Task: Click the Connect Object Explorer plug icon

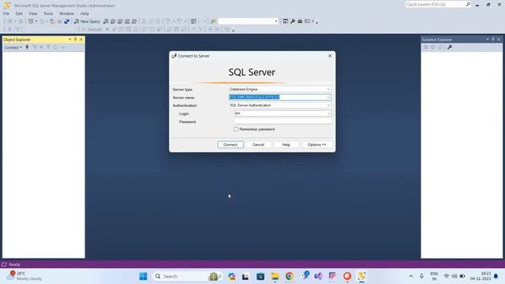Action: [x=27, y=47]
